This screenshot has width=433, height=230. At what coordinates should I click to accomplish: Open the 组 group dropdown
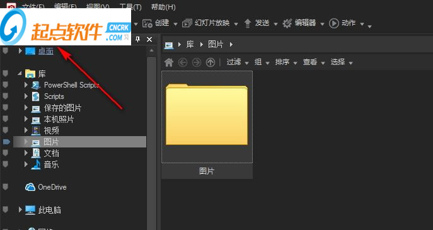[x=262, y=62]
